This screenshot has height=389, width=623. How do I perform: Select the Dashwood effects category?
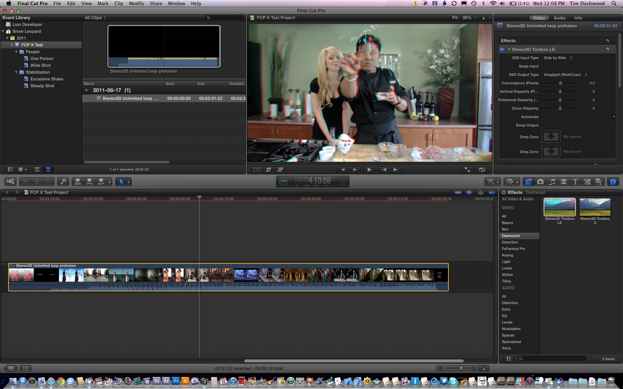pos(519,236)
